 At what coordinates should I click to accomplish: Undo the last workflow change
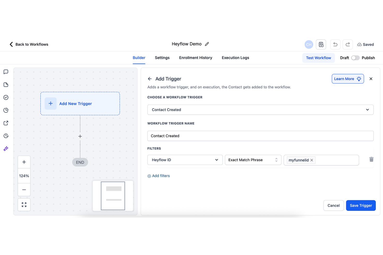coord(335,44)
